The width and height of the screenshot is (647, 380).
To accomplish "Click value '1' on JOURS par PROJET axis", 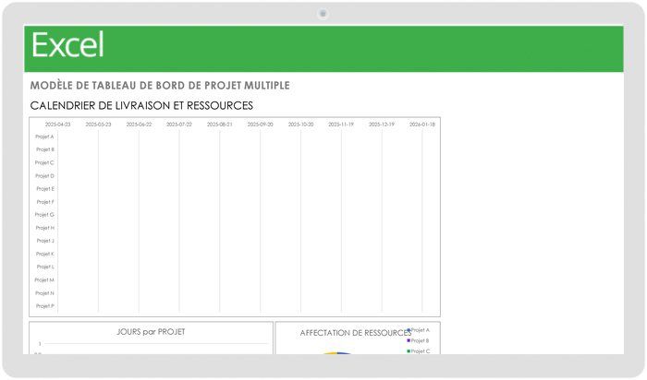I will (x=40, y=344).
